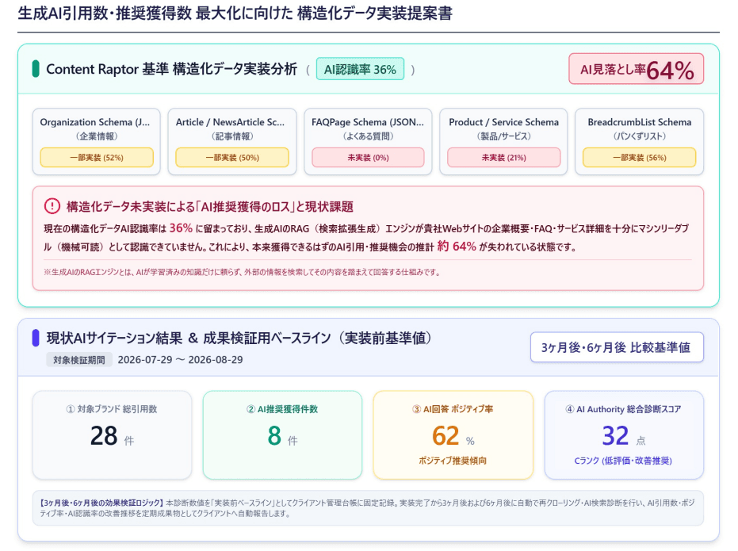738x551 pixels.
Task: Click the (よくある質問) subtitle
Action: coord(368,136)
